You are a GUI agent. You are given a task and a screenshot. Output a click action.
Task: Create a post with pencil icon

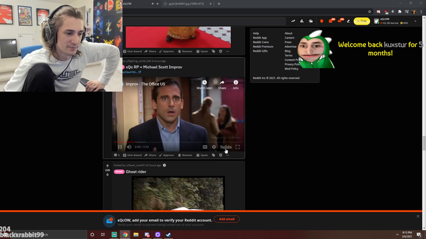[348, 21]
